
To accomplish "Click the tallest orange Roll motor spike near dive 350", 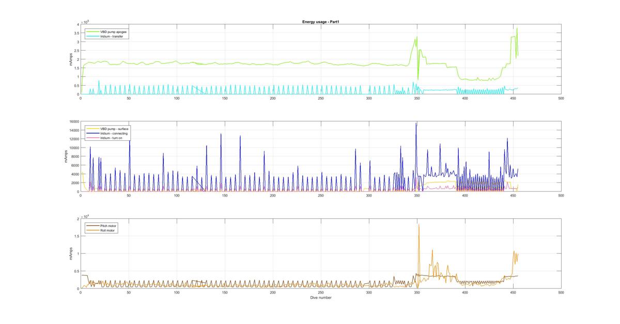I will tap(419, 224).
